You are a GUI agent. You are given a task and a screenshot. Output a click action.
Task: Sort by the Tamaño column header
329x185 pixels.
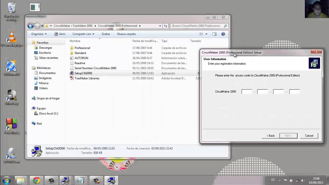point(196,41)
